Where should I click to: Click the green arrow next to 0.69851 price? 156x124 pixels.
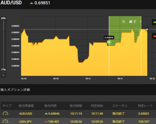32,3
